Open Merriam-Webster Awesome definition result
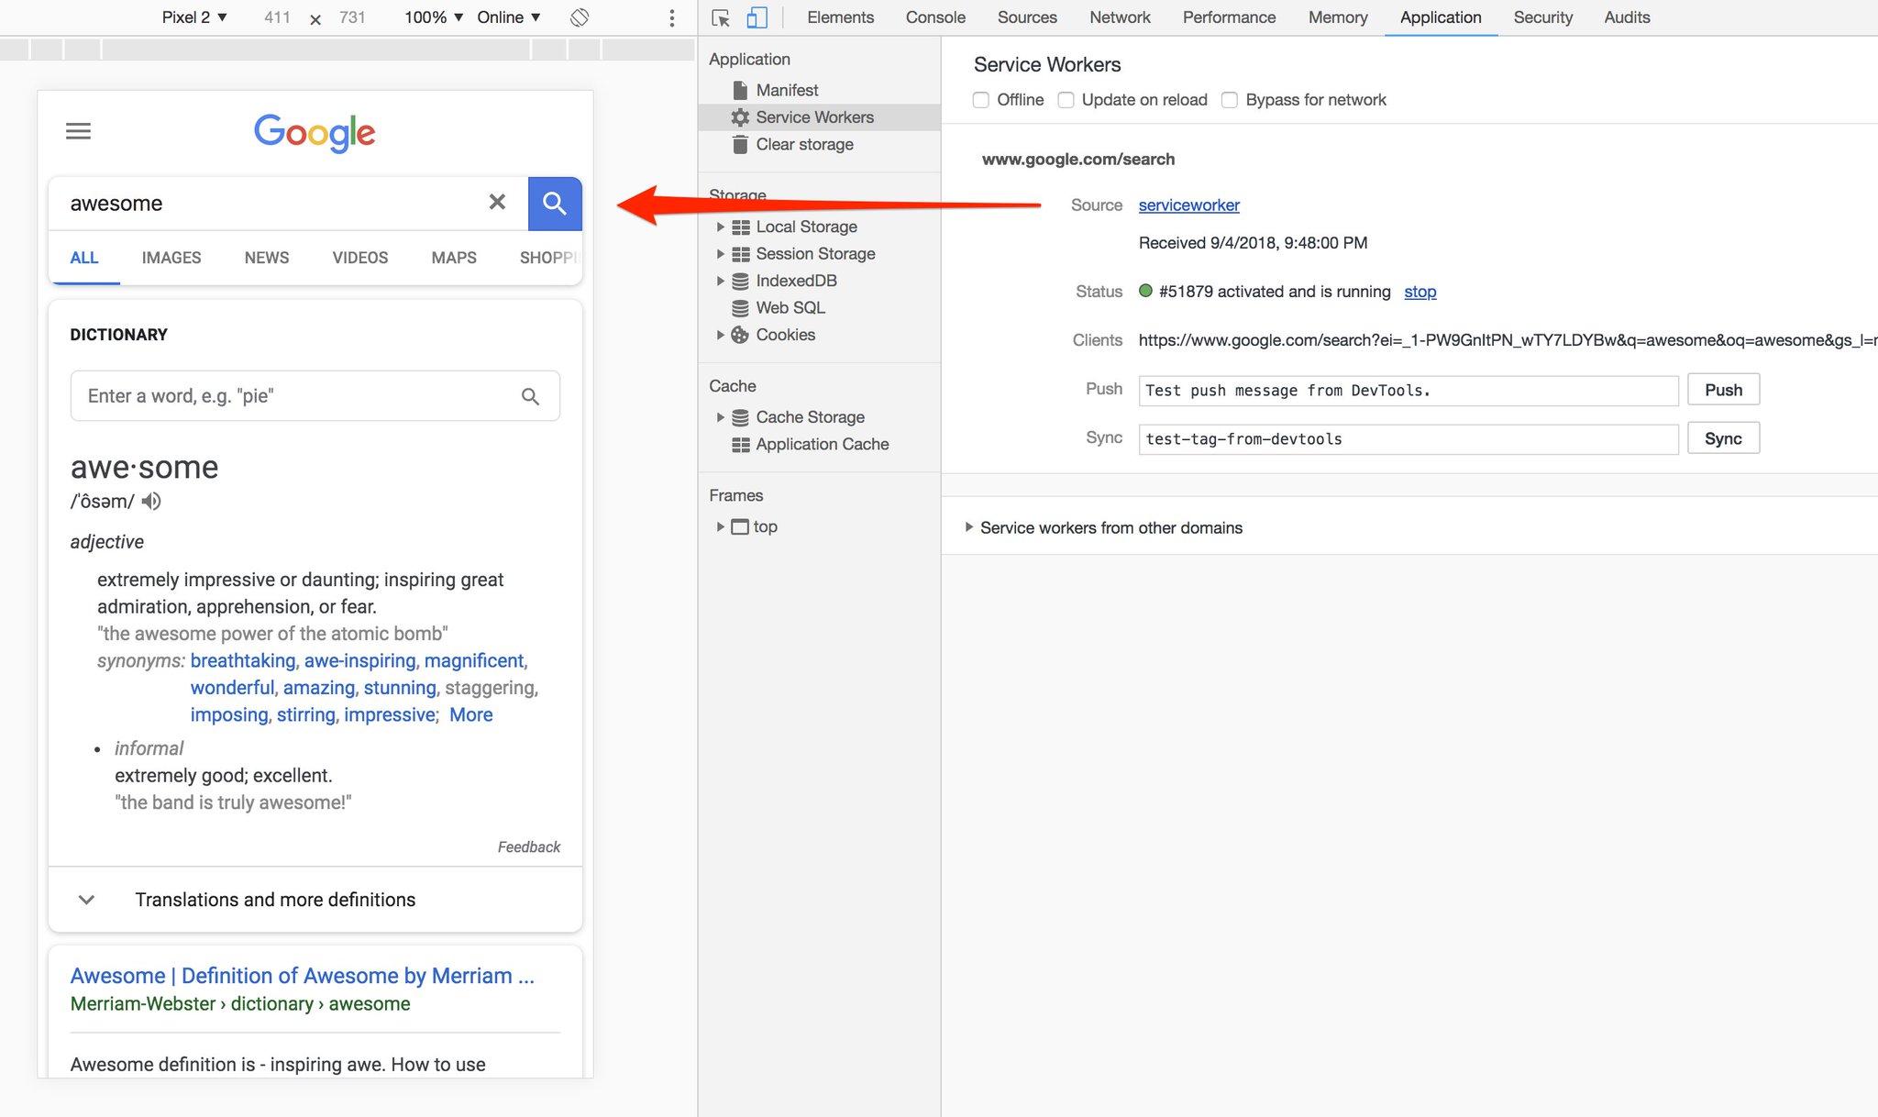1878x1117 pixels. pyautogui.click(x=302, y=976)
